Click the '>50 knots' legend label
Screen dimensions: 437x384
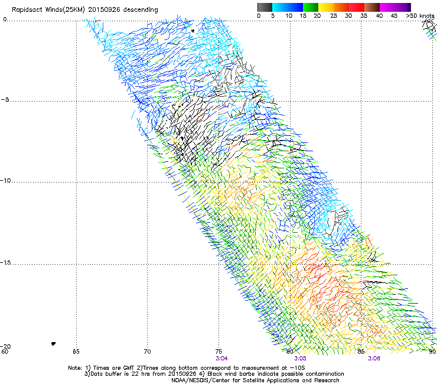(x=420, y=16)
